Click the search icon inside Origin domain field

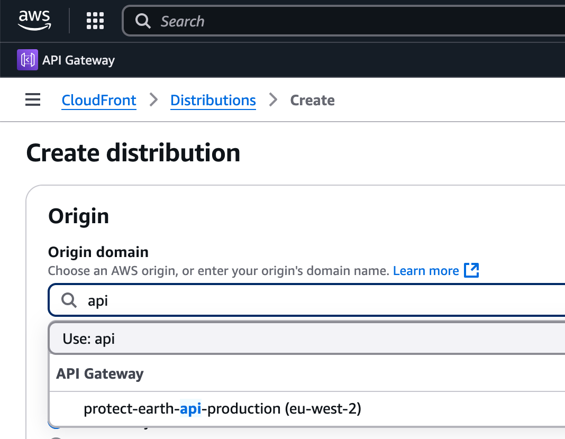click(68, 300)
